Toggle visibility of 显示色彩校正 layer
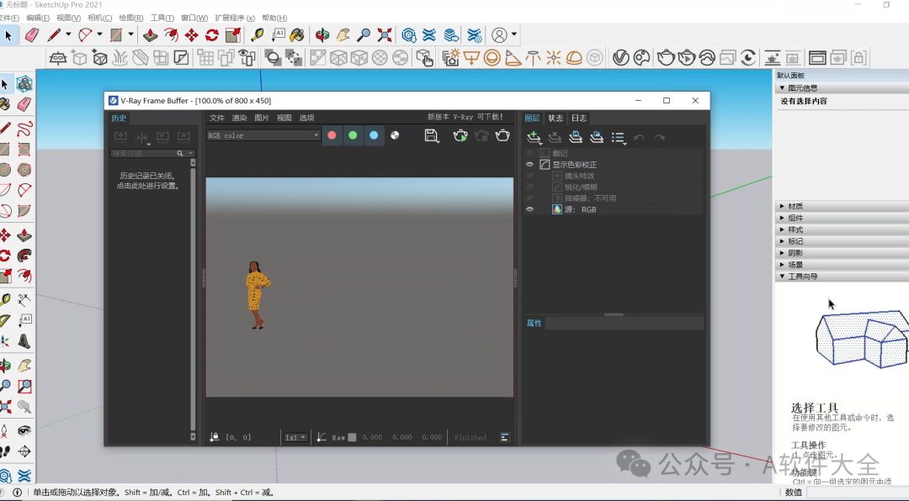Screen dimensions: 909x501 (x=529, y=165)
